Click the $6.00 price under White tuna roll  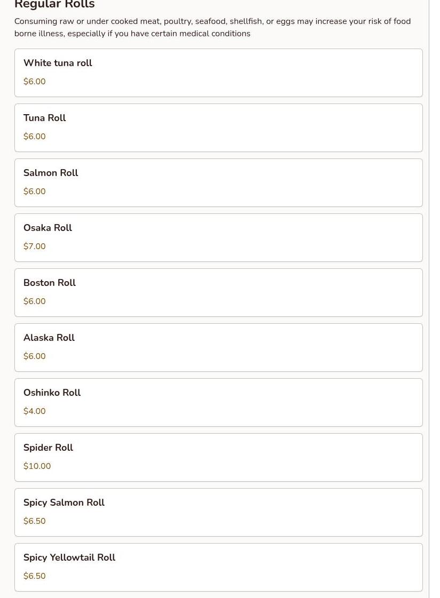(x=35, y=82)
